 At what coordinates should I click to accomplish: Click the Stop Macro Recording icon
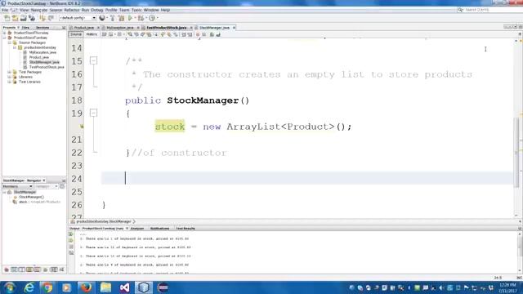204,34
